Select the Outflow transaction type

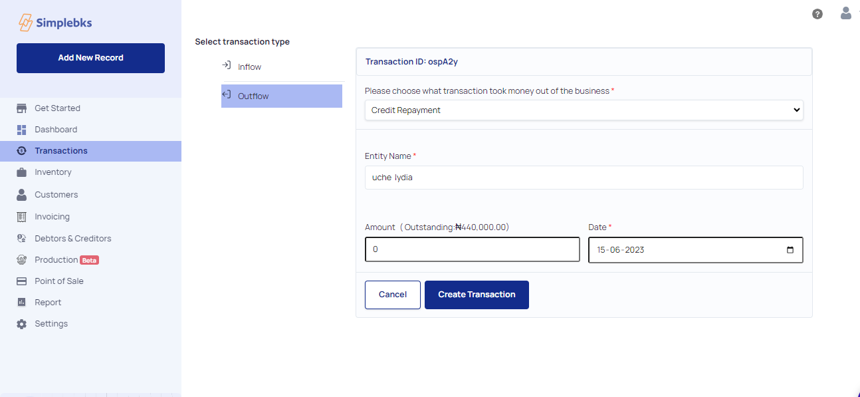click(282, 96)
